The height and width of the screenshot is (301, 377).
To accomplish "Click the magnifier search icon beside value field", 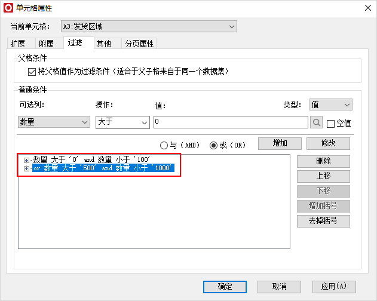I will click(316, 122).
